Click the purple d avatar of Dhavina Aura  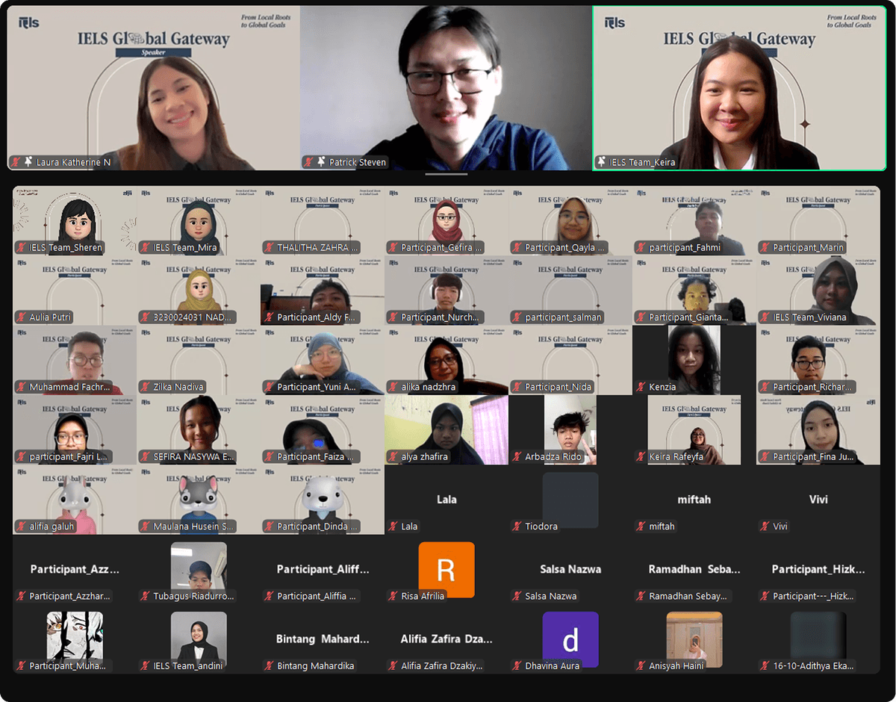tap(570, 639)
